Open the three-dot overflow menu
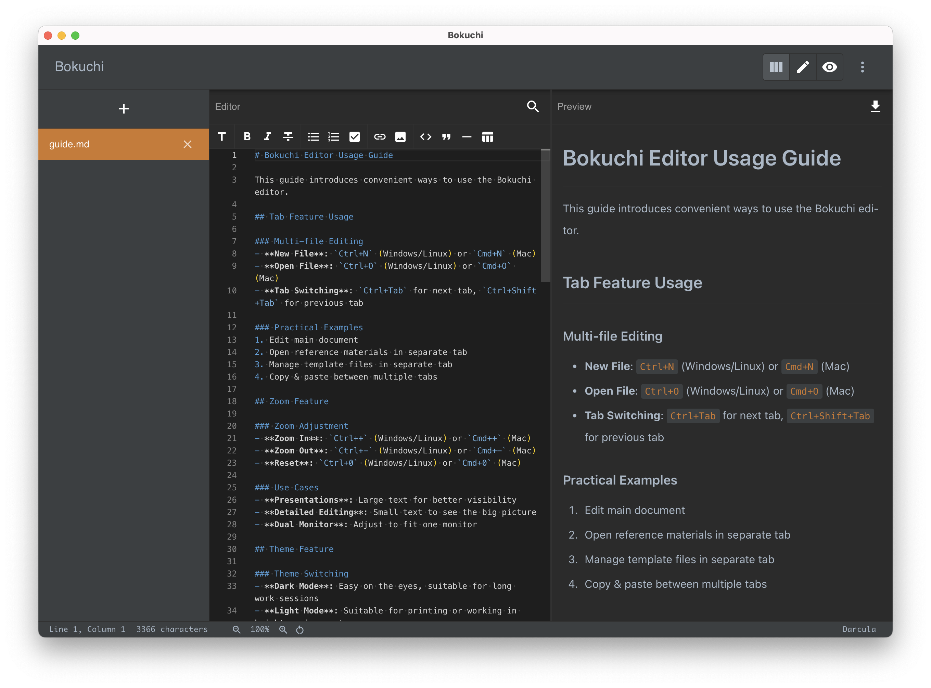Screen dimensions: 931x688 (862, 67)
